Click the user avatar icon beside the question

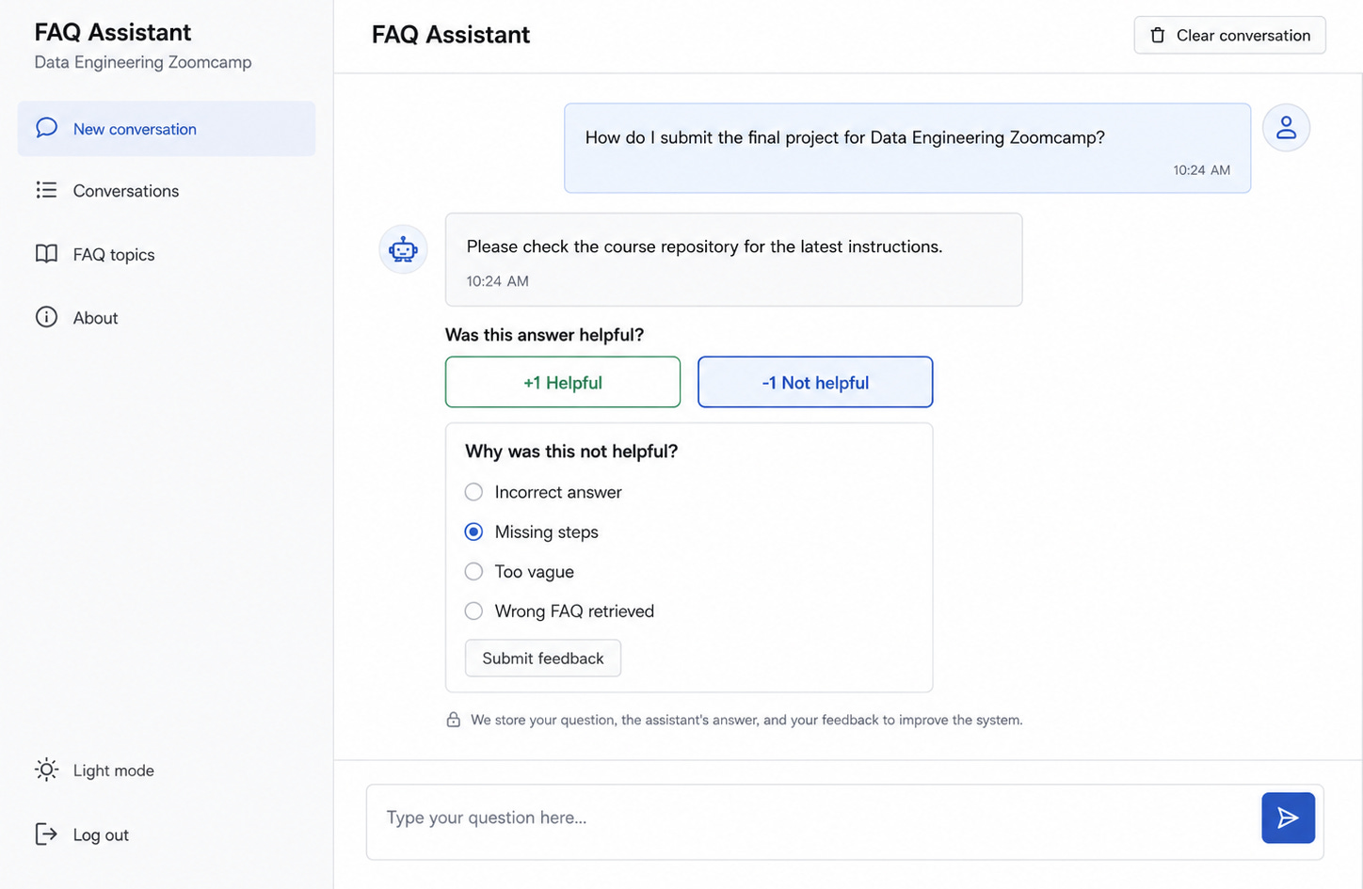1286,128
